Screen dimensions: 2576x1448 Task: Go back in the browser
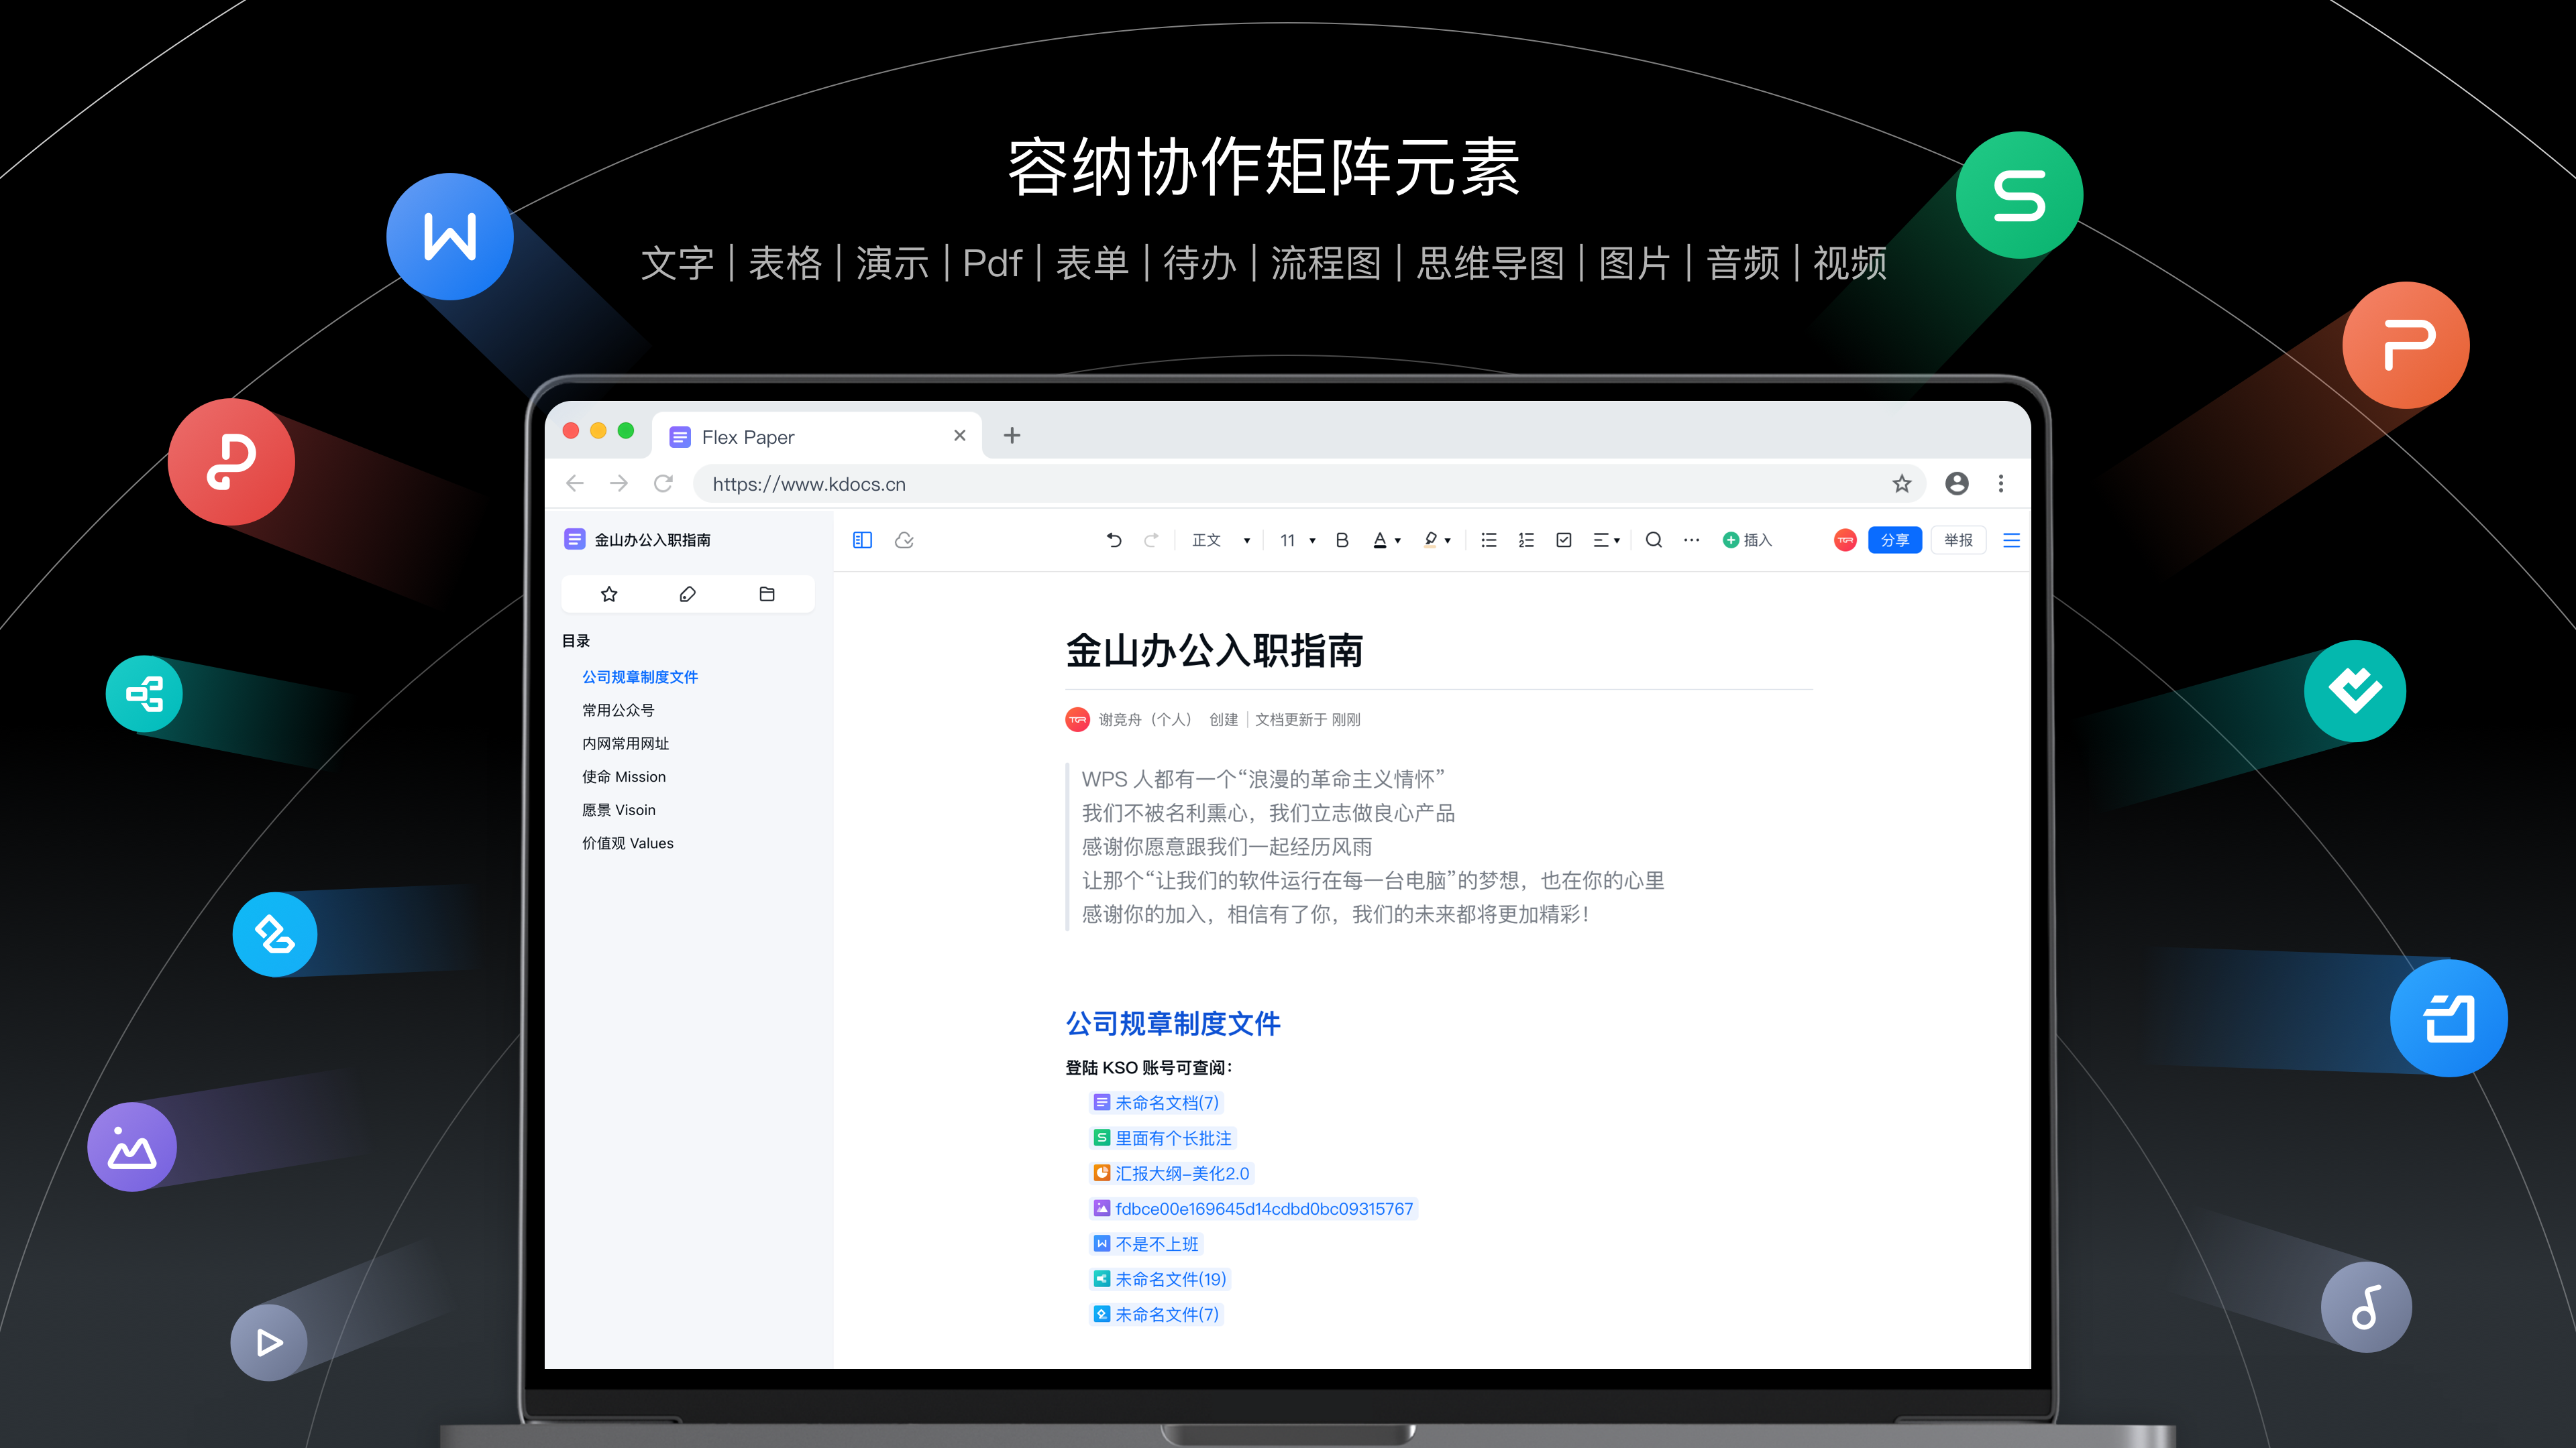574,483
